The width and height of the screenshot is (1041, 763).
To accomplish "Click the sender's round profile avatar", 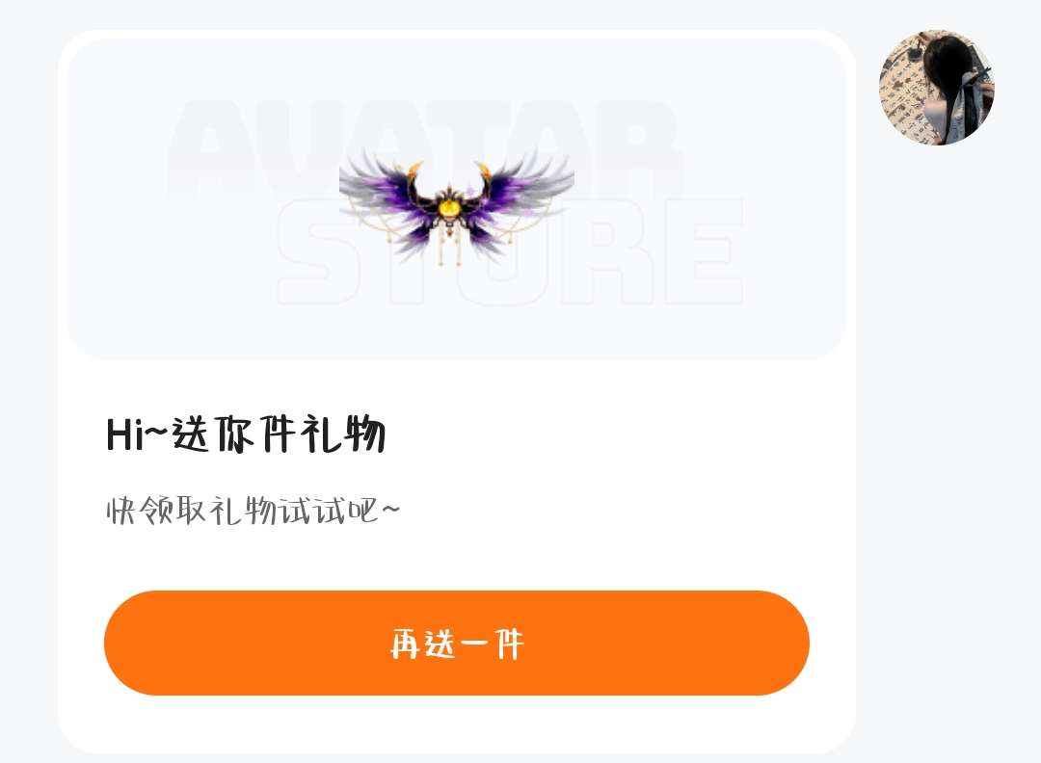I will (936, 87).
